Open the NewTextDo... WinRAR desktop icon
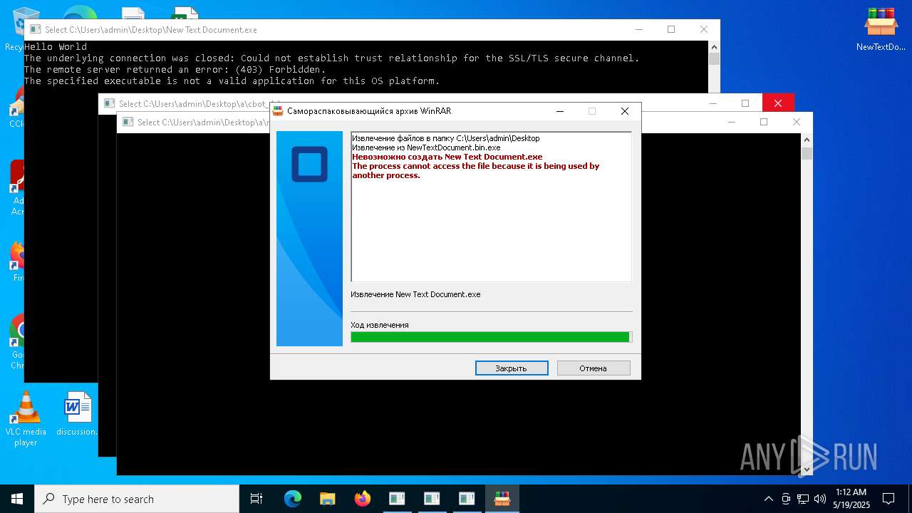Viewport: 912px width, 513px height. pyautogui.click(x=881, y=28)
